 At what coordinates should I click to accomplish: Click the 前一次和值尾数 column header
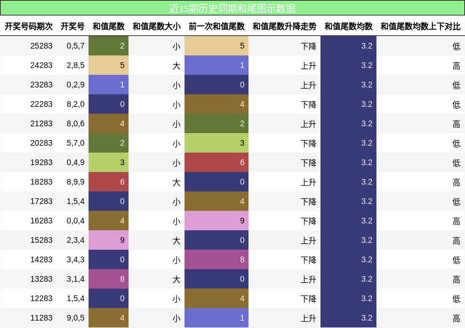tap(217, 26)
